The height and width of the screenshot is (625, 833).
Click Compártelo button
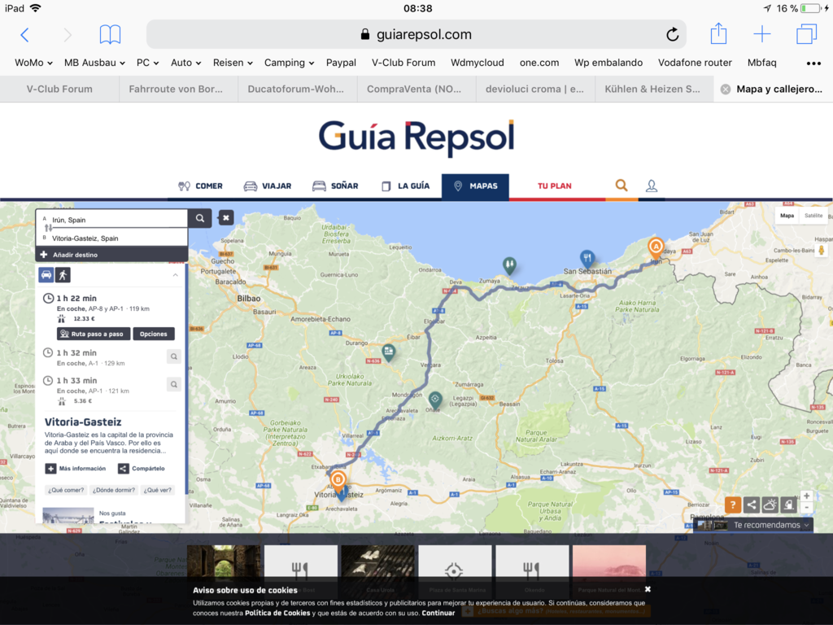click(142, 469)
